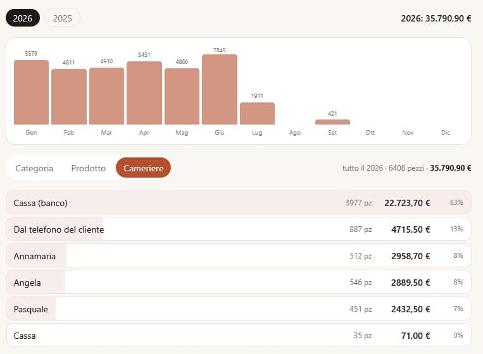The image size is (483, 354).
Task: Click the 512 pz quantity
Action: click(x=361, y=256)
